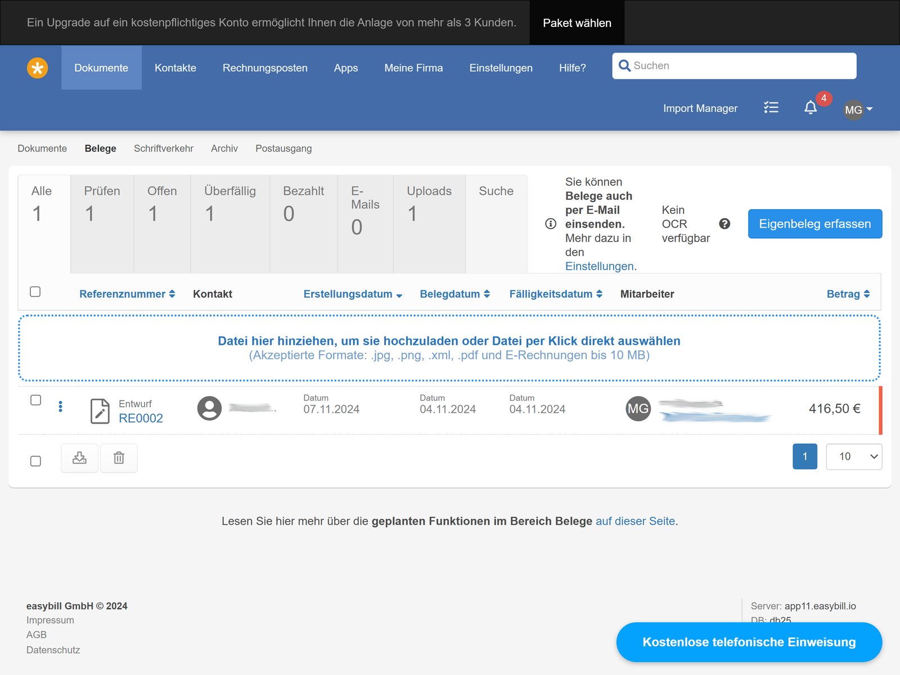Open the Impressum link in footer

point(49,620)
